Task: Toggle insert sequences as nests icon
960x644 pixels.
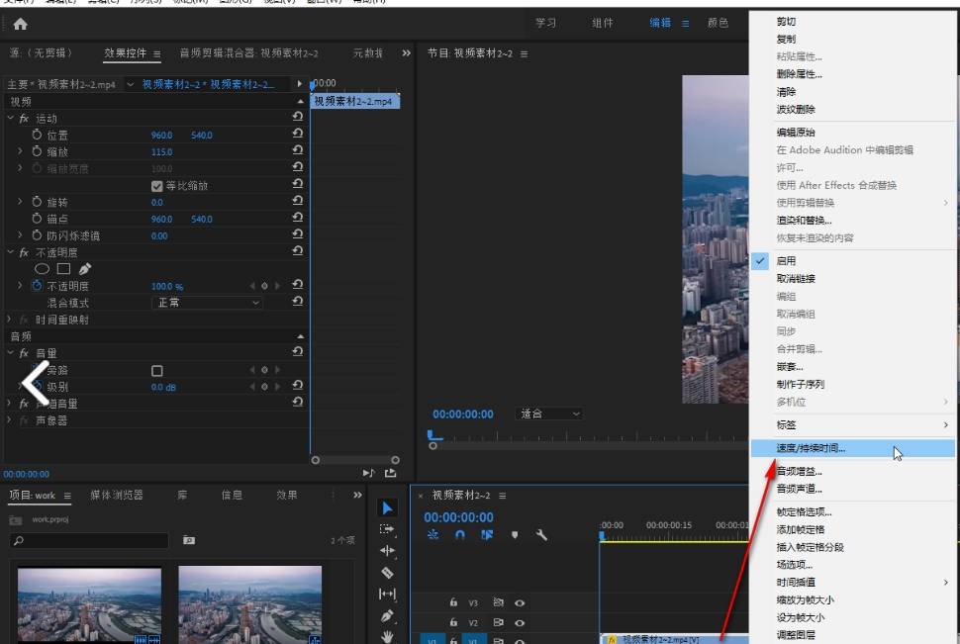Action: click(x=432, y=535)
